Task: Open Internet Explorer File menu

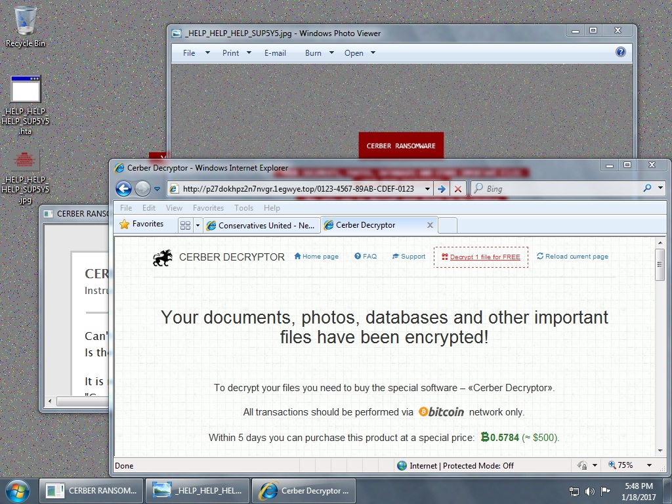Action: tap(125, 208)
